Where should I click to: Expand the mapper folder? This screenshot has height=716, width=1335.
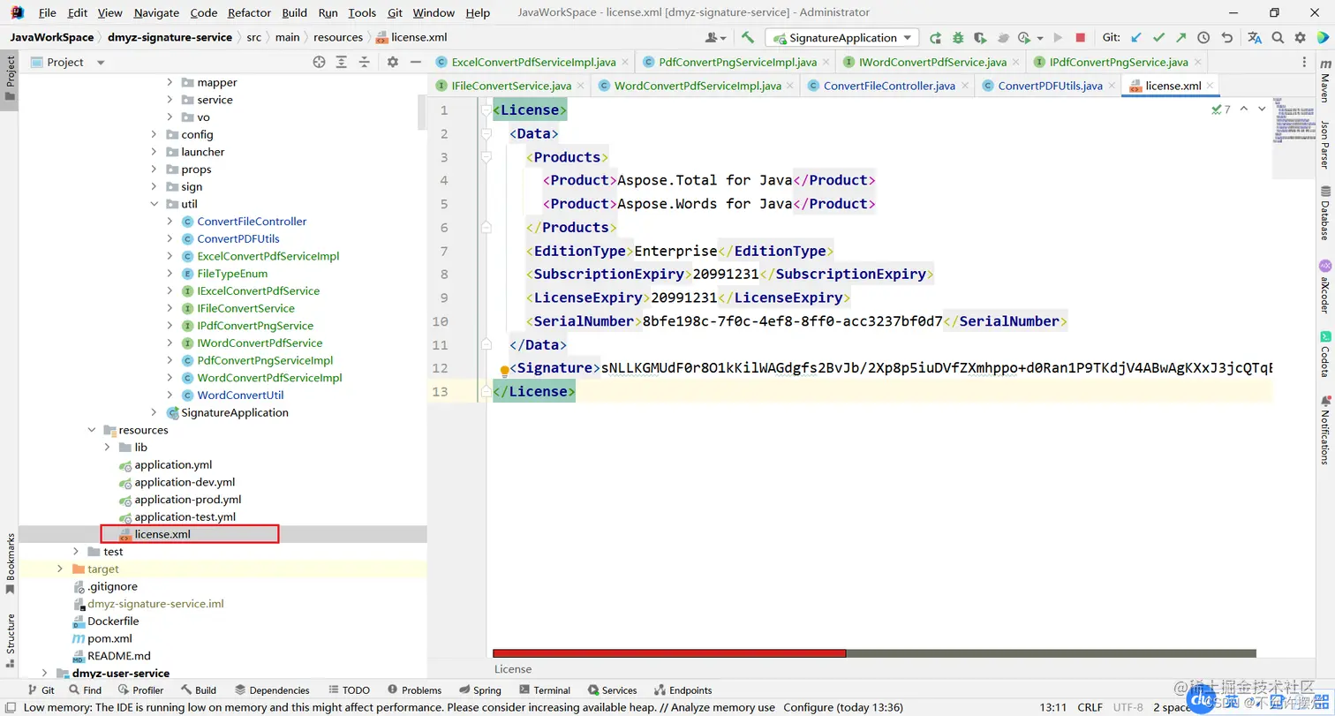pos(170,82)
